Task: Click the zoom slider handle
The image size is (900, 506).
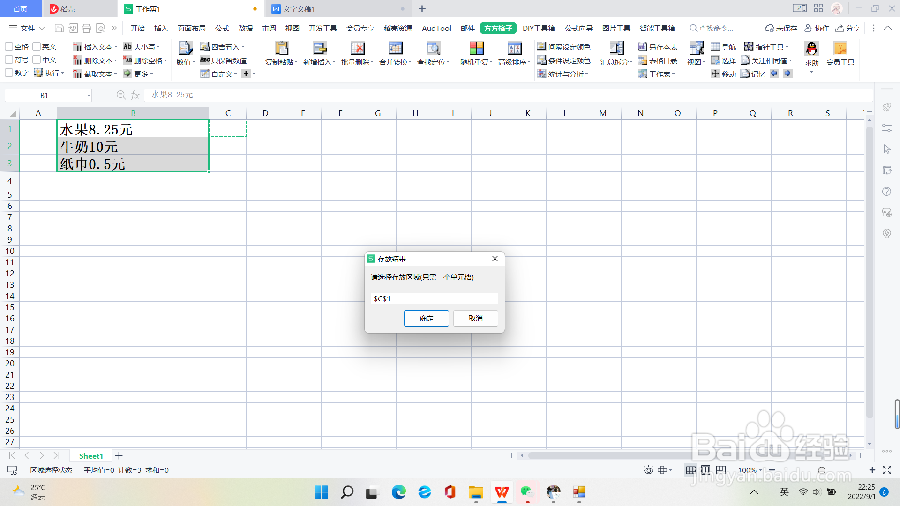Action: pyautogui.click(x=821, y=470)
